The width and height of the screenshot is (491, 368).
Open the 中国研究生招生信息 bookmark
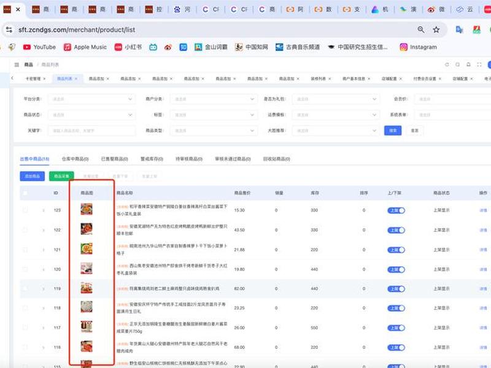358,47
